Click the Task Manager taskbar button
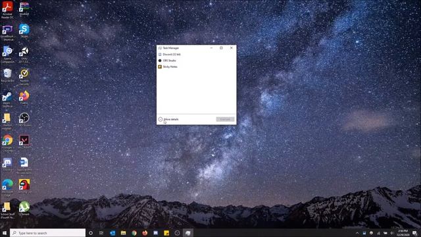This screenshot has width=421, height=237. pyautogui.click(x=187, y=233)
